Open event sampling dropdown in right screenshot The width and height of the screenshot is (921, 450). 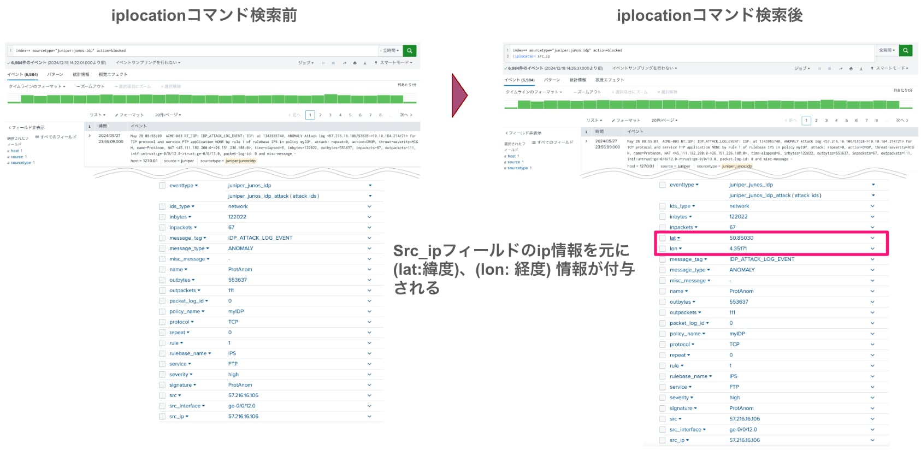[645, 68]
